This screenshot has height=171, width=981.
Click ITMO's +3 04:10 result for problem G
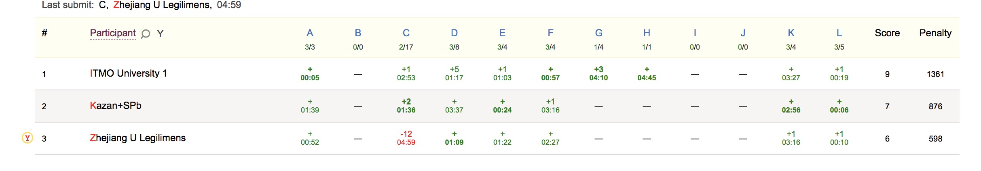click(598, 73)
